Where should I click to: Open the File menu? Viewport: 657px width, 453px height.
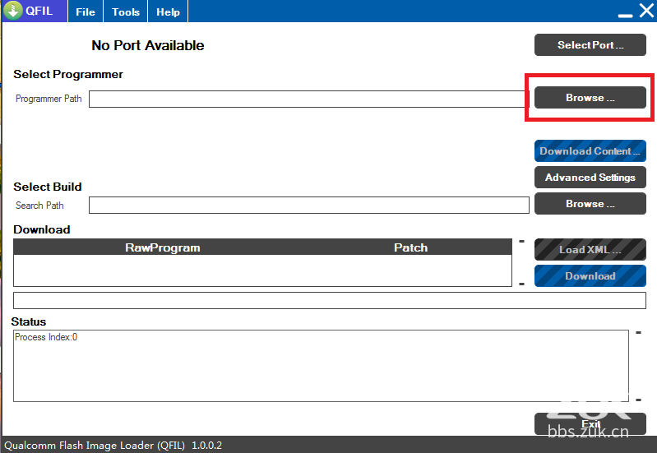pyautogui.click(x=85, y=12)
